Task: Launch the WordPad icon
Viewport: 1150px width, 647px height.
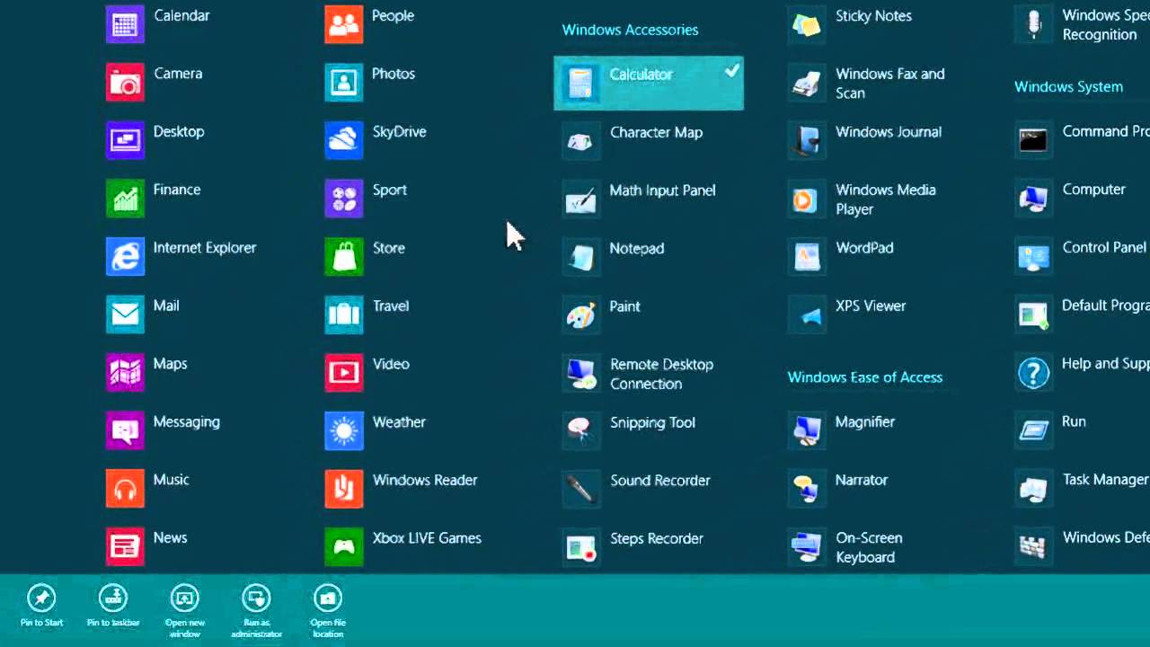Action: pyautogui.click(x=806, y=257)
